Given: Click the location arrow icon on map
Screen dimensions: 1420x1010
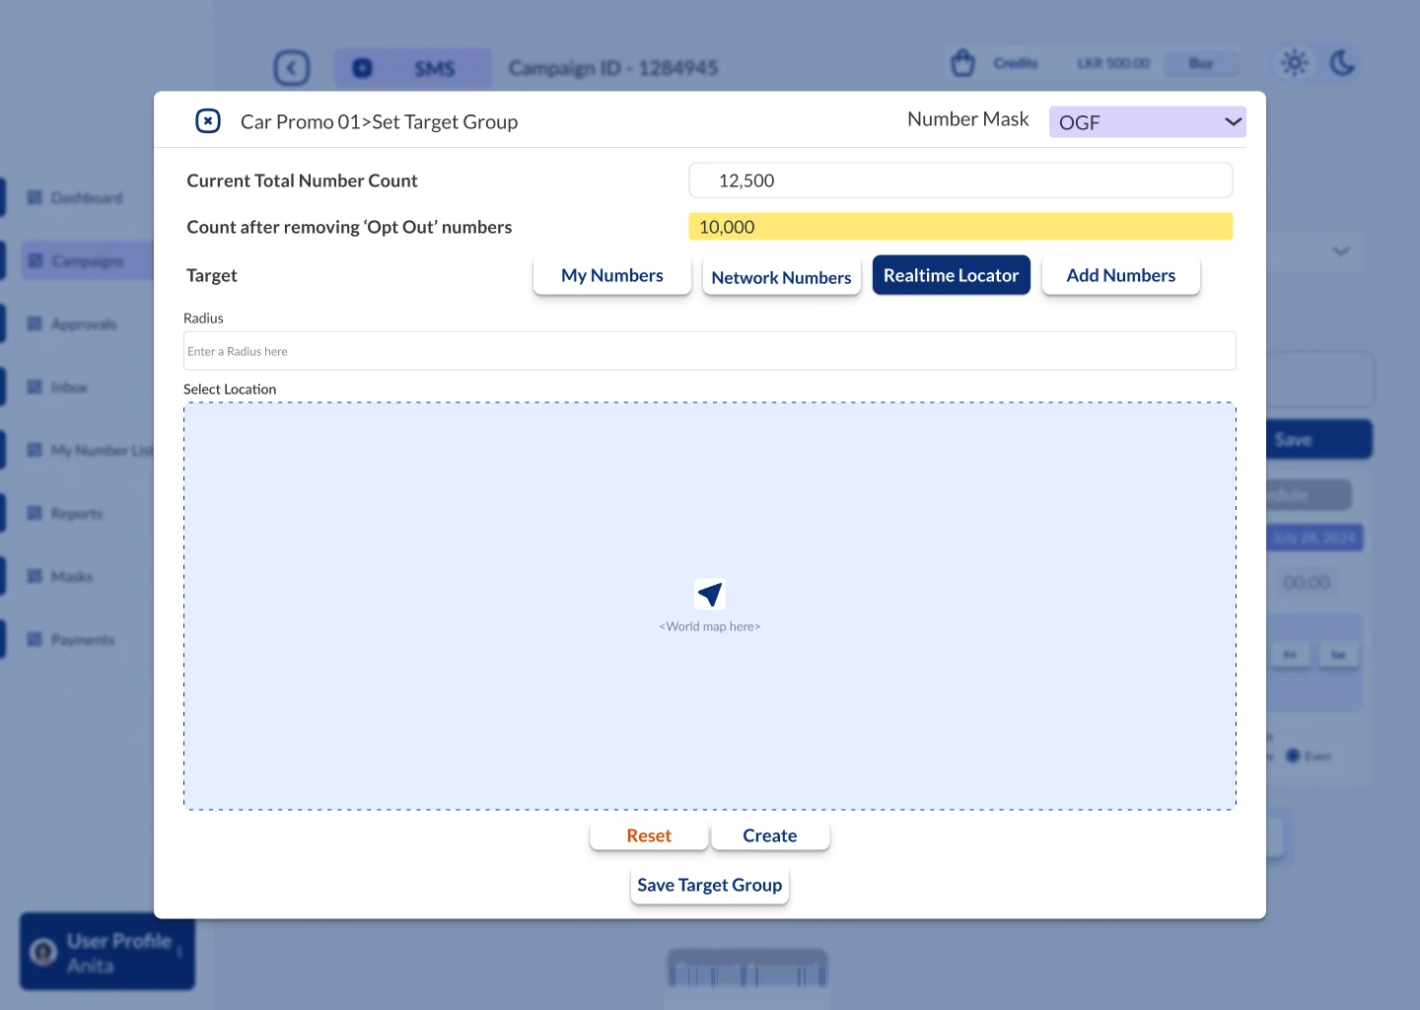Looking at the screenshot, I should (710, 594).
